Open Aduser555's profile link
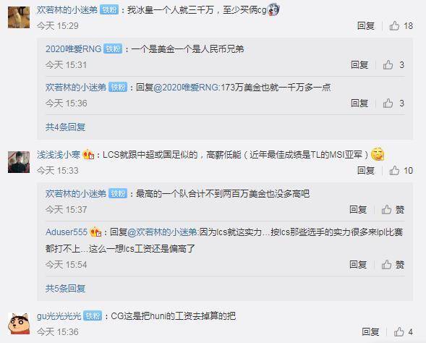426x343 pixels. click(x=67, y=232)
